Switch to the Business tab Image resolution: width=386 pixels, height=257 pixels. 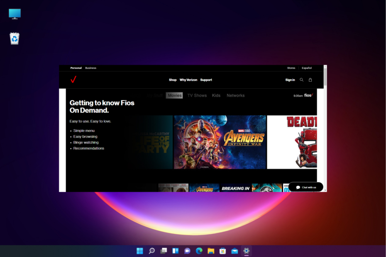click(x=90, y=68)
